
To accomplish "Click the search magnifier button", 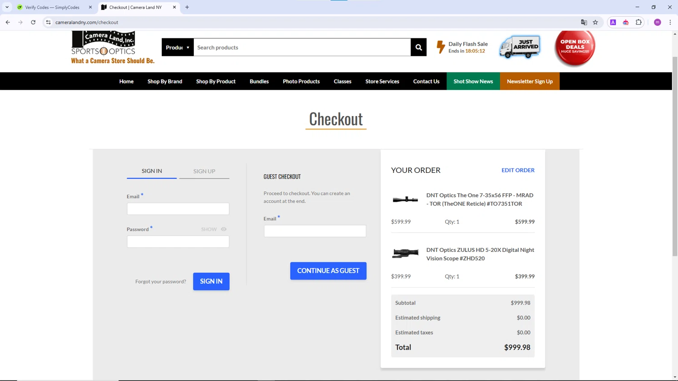I will click(419, 47).
